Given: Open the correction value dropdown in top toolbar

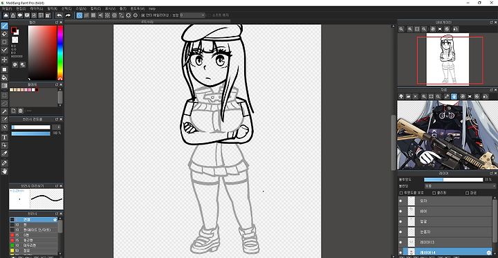Looking at the screenshot, I should [192, 15].
